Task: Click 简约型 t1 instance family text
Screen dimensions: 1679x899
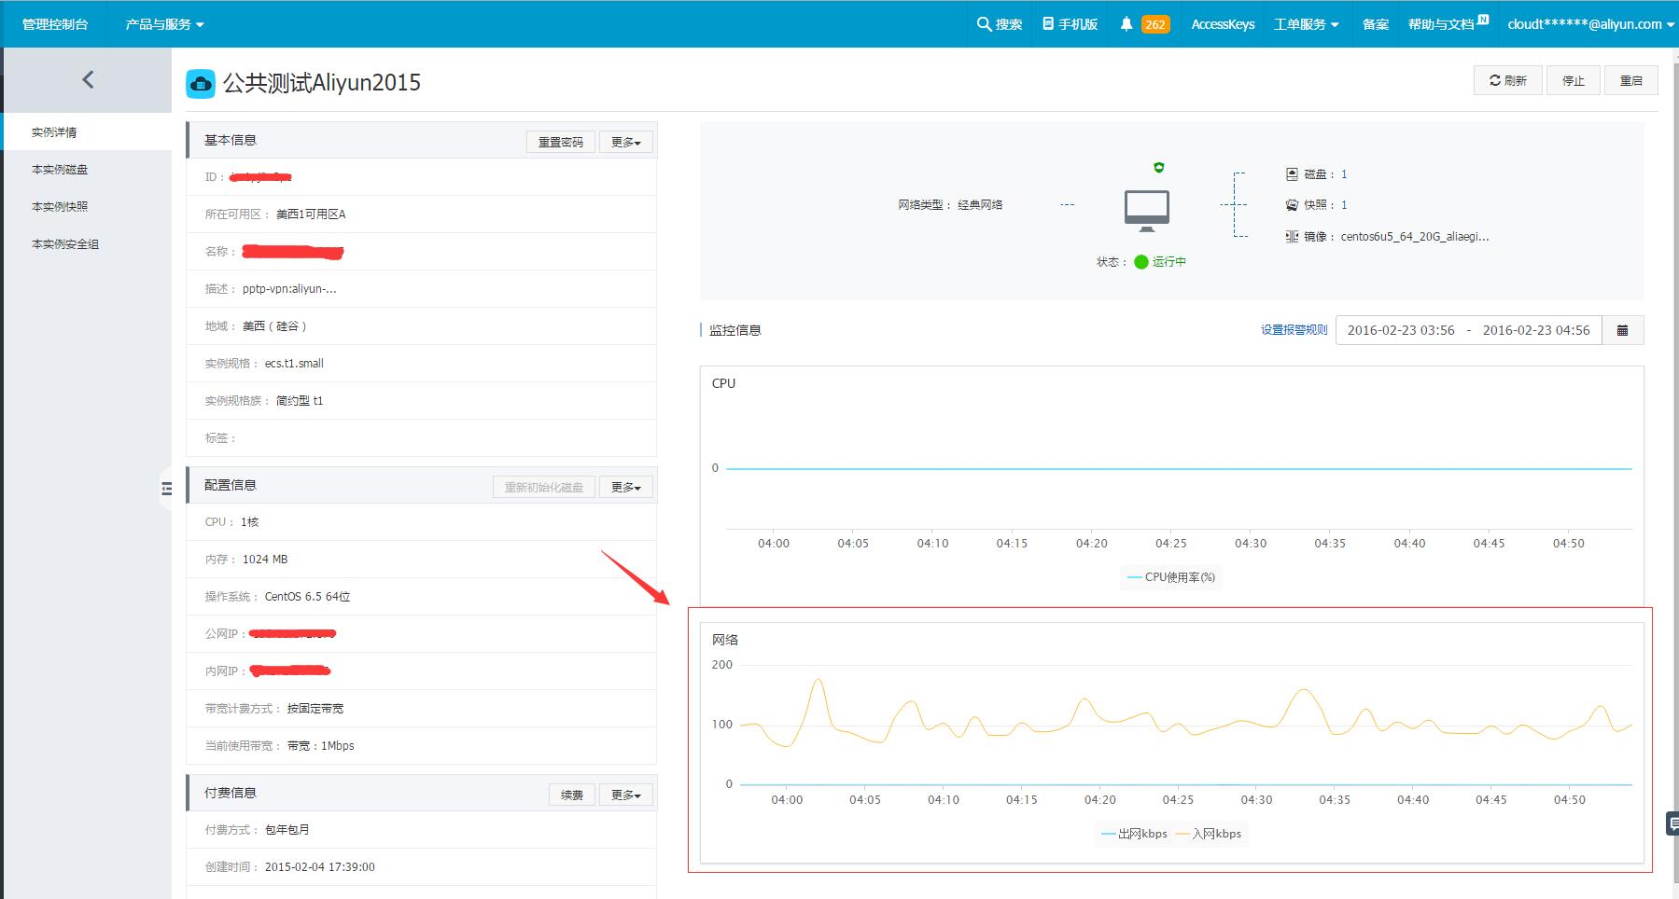Action: pos(300,401)
